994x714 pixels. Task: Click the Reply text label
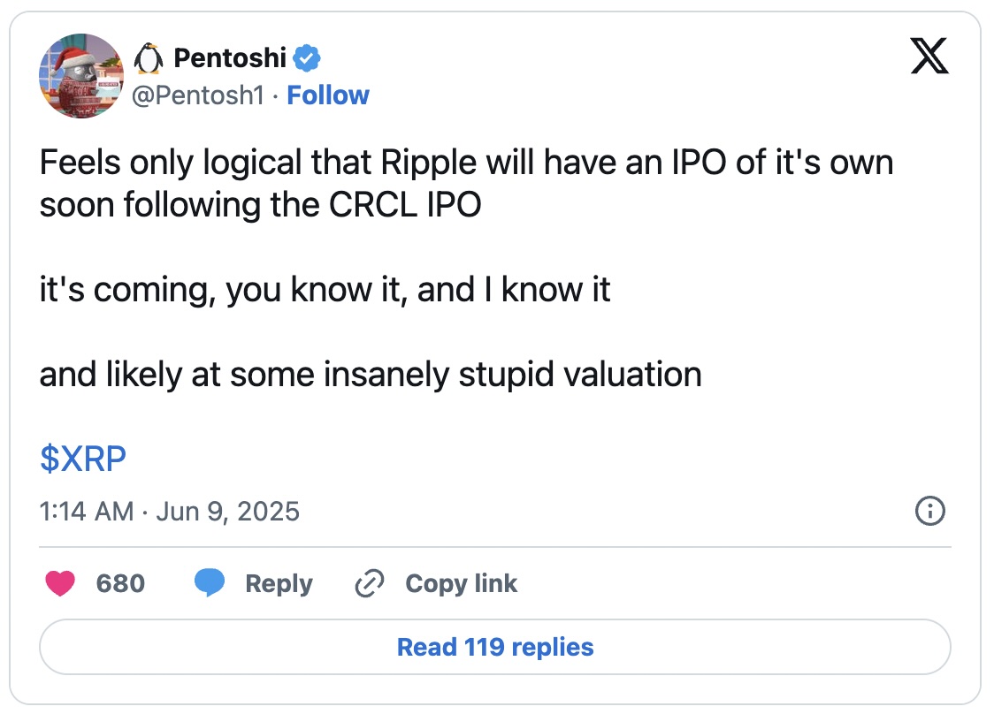(x=279, y=584)
